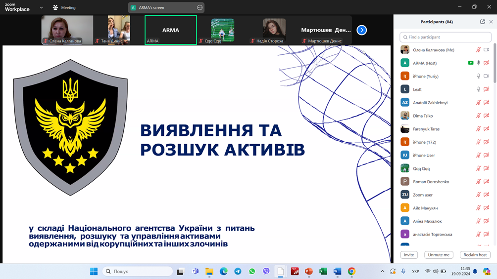Click Reclaim host button
Viewport: 497px width, 279px height.
pyautogui.click(x=475, y=255)
